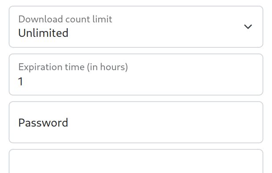Expand the Download count limit chevron arrow

(x=248, y=27)
